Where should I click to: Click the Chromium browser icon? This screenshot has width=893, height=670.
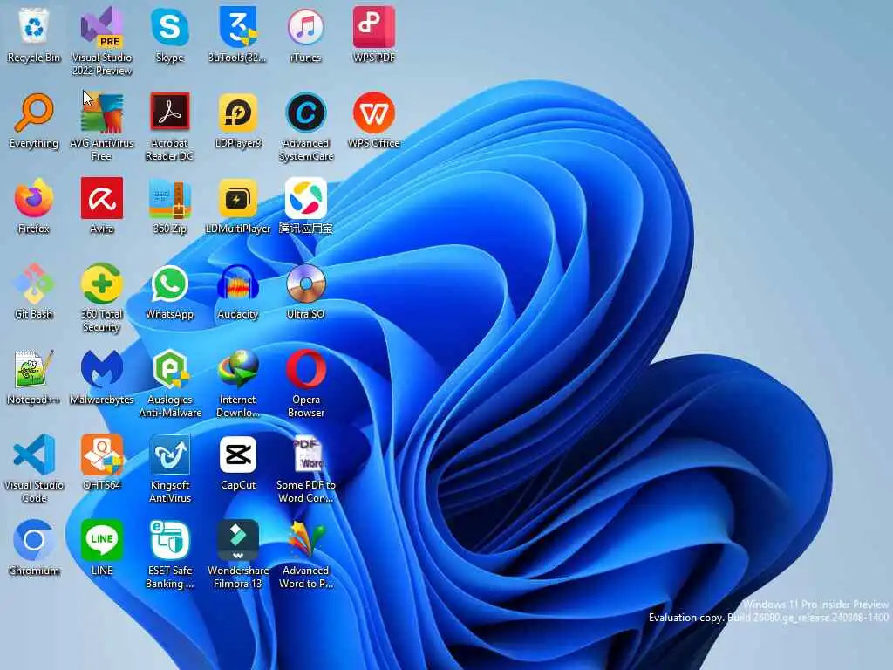click(34, 540)
